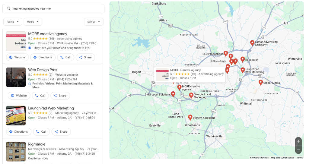Click the search magnifier icon
The height and width of the screenshot is (164, 309).
(8, 8)
